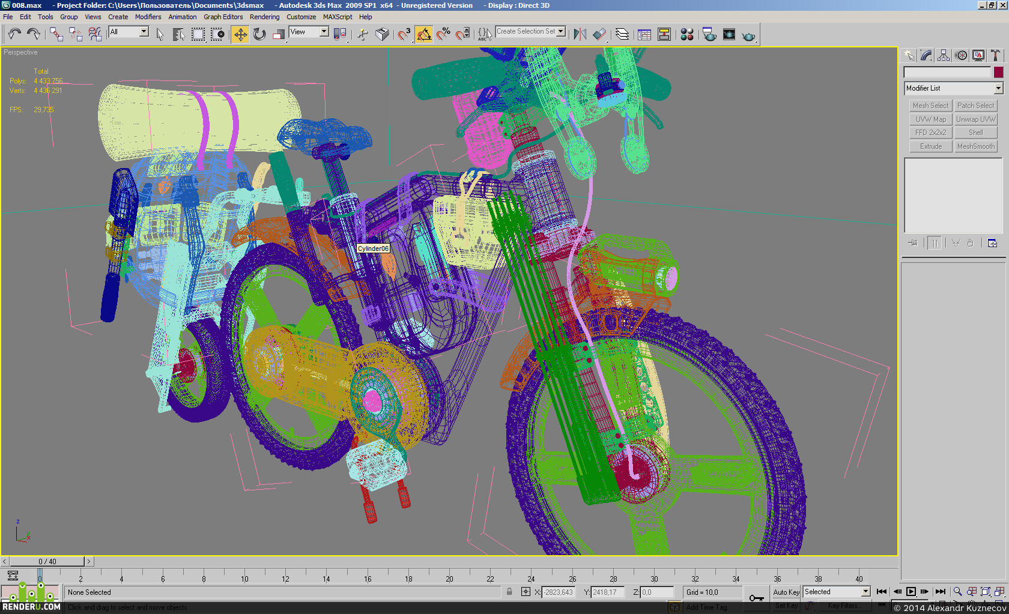
Task: Click the object color swatch
Action: (x=998, y=72)
